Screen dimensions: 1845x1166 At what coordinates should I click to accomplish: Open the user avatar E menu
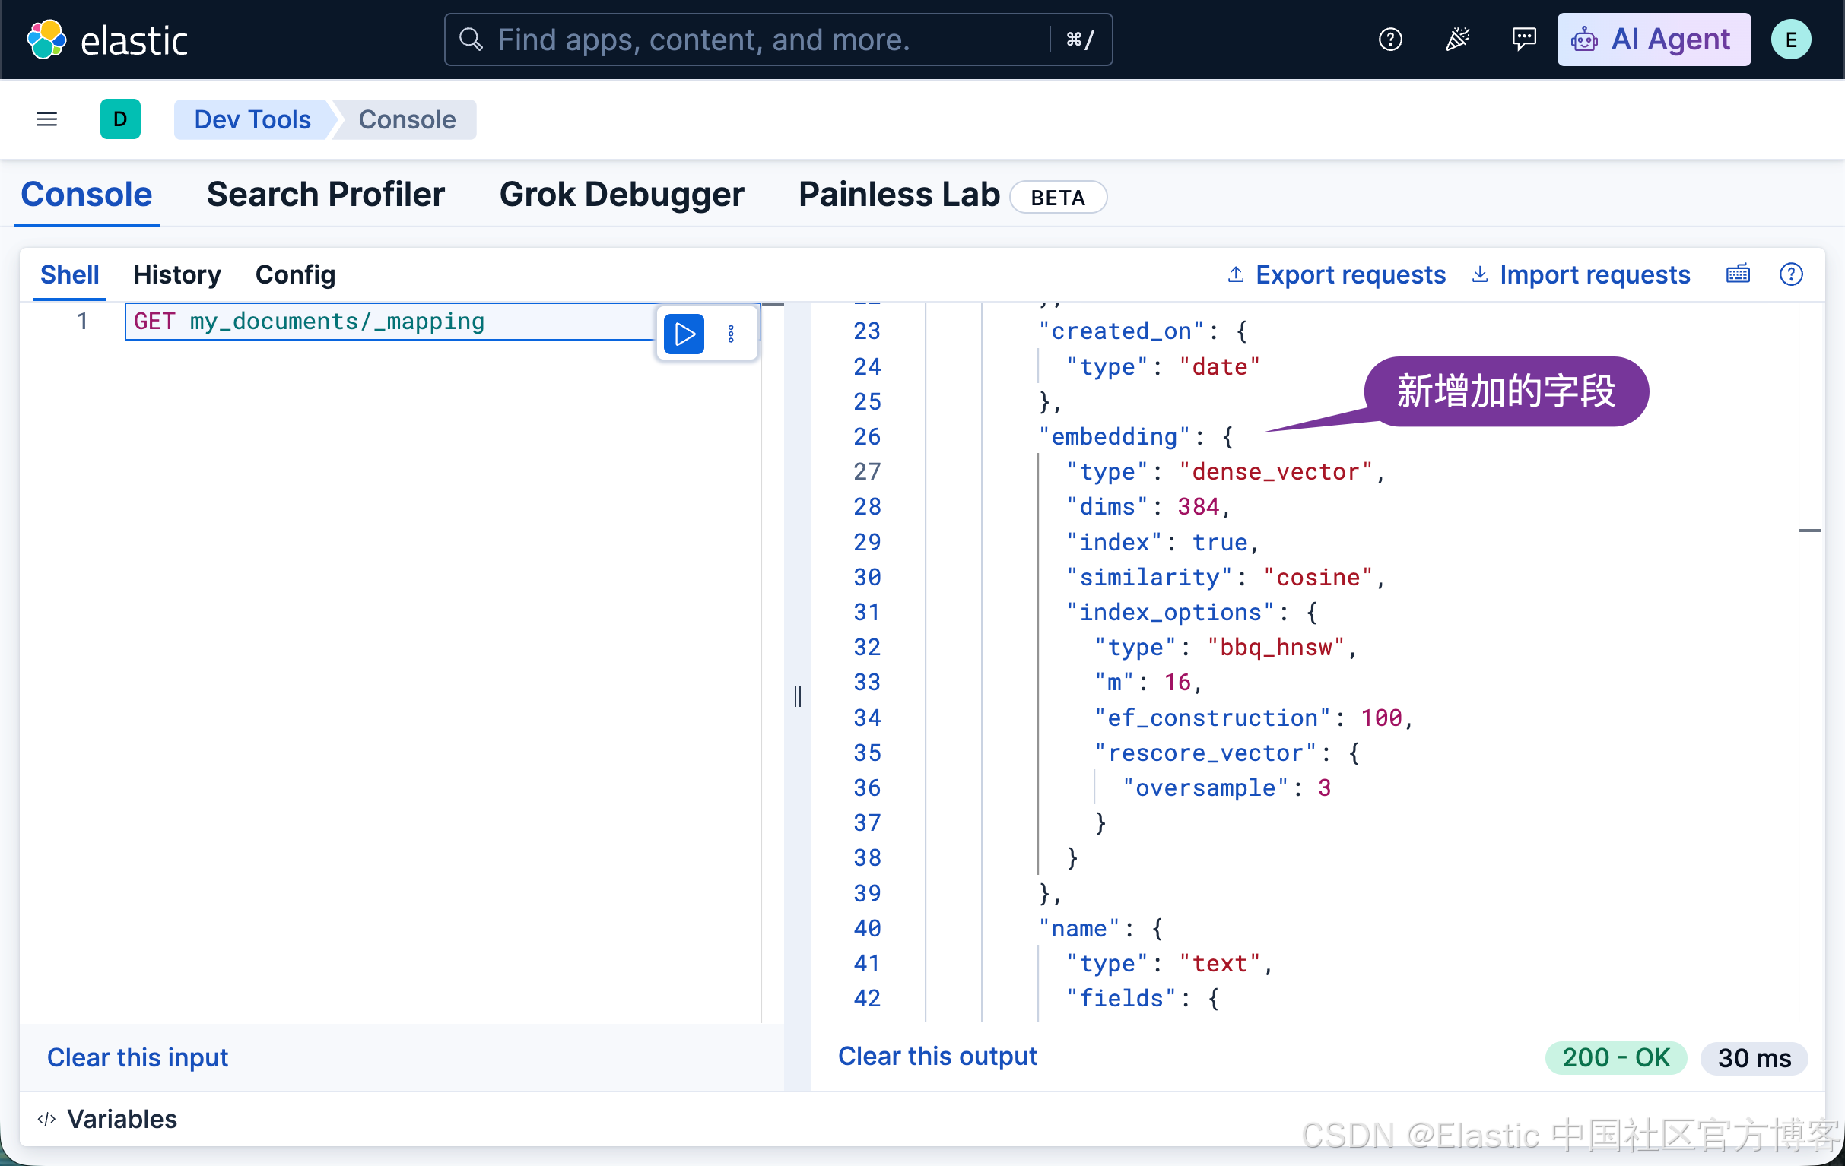point(1791,40)
